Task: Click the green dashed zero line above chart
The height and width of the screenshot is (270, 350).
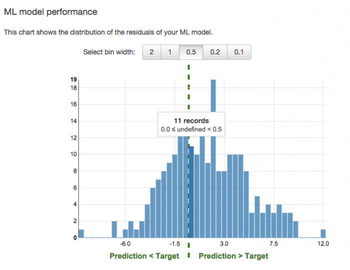Action: [x=189, y=87]
